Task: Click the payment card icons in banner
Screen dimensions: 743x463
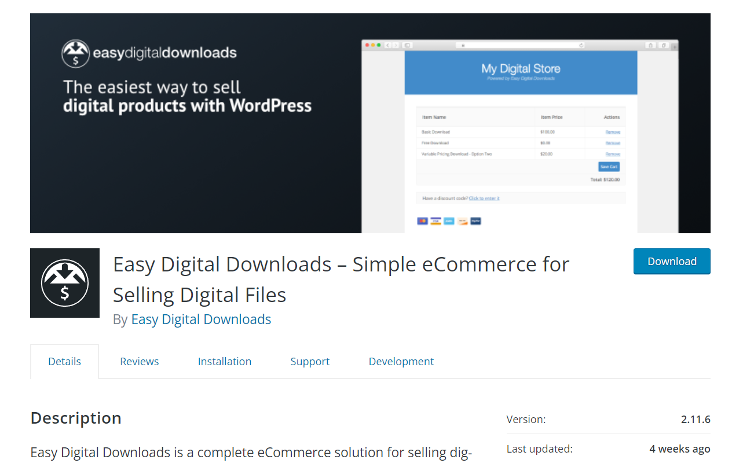Action: click(x=449, y=221)
